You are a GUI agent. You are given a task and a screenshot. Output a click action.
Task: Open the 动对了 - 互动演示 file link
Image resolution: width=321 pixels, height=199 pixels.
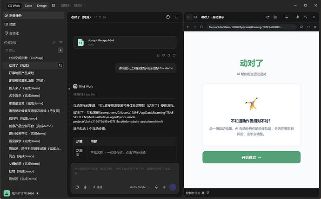123,117
